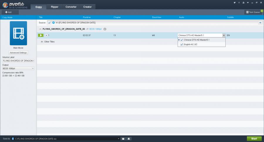This screenshot has height=142, width=264.
Task: Switch to the Converter tab
Action: 71,7
